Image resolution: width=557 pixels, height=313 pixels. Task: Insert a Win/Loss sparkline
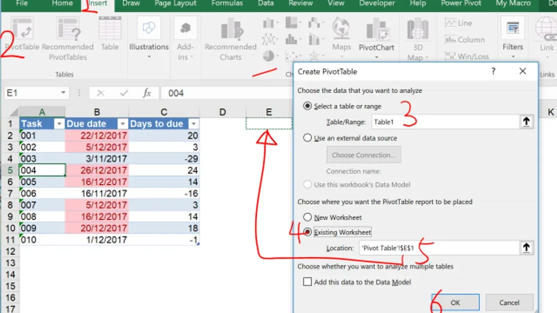click(466, 56)
